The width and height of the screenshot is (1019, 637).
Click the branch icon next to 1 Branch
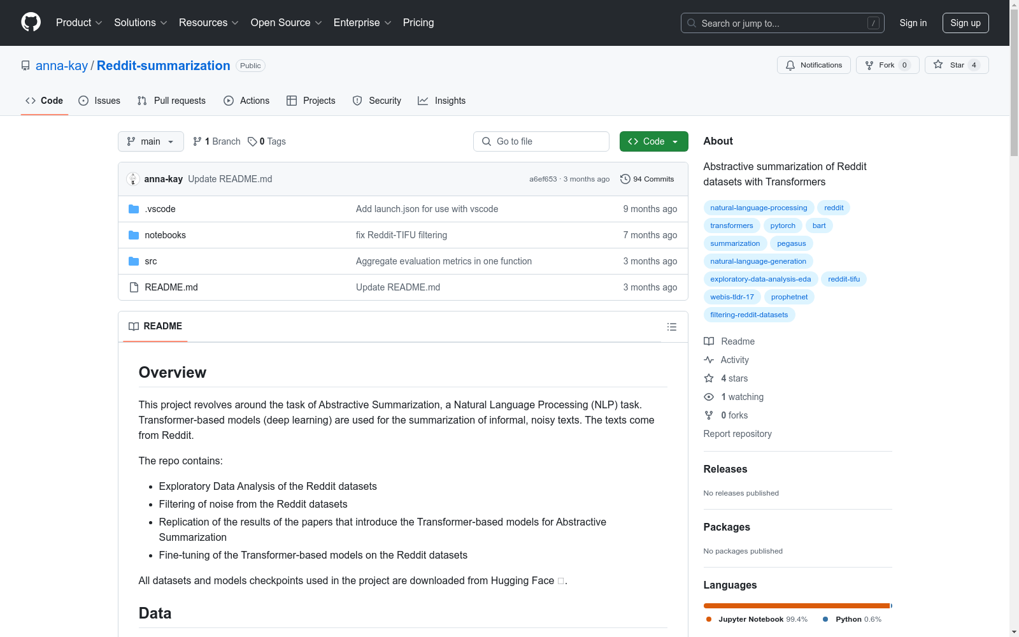(x=197, y=141)
